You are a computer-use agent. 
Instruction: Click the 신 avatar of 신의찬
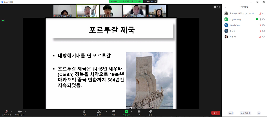coord(226,31)
